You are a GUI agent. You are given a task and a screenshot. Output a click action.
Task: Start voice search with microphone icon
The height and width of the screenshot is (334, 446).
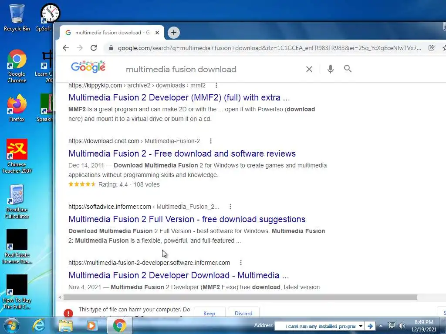[330, 69]
